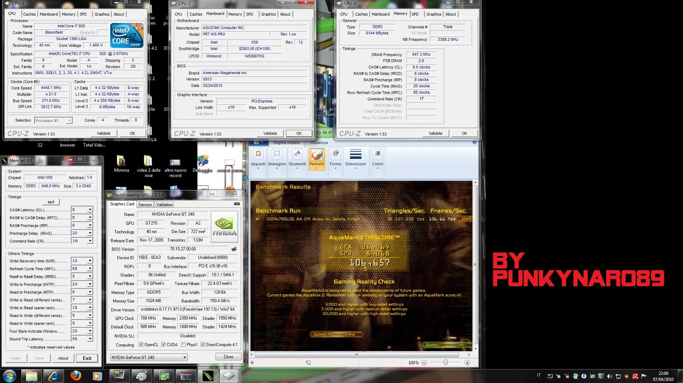Toggle the OpenCL checkbox in GPU-Z
Screen dimensions: 683x383
(141, 345)
